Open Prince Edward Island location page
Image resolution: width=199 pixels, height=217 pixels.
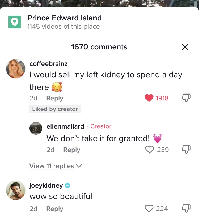(x=65, y=18)
